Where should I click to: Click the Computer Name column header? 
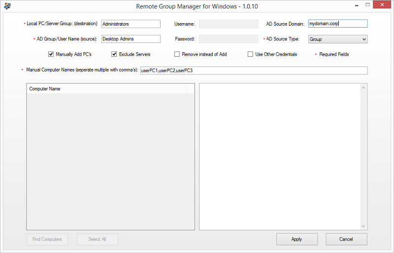(106, 89)
